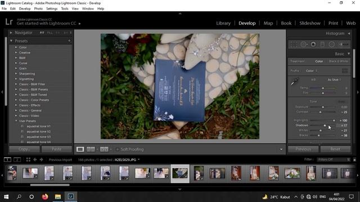Set Navigator zoom to FILL
This screenshot has height=202, width=360.
coord(49,33)
